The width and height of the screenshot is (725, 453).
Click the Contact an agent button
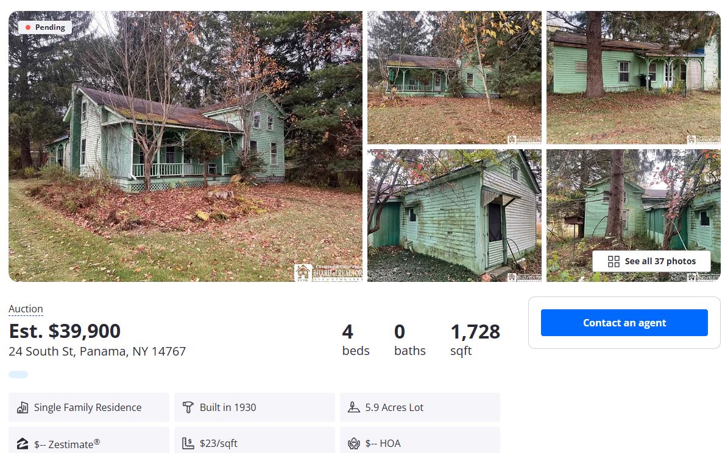tap(624, 323)
